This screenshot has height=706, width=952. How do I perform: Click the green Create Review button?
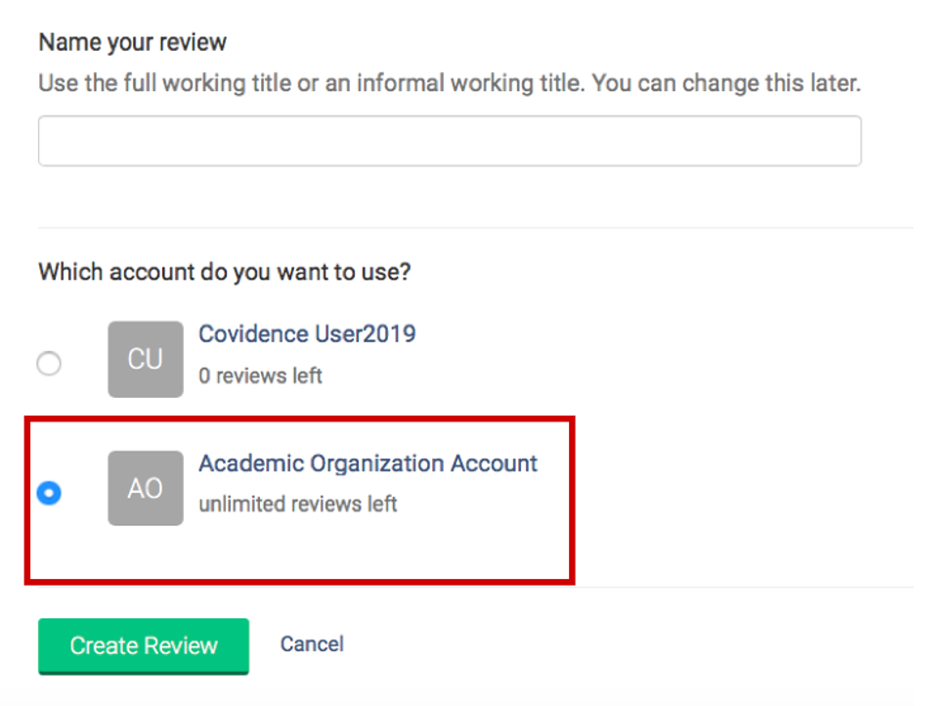144,645
